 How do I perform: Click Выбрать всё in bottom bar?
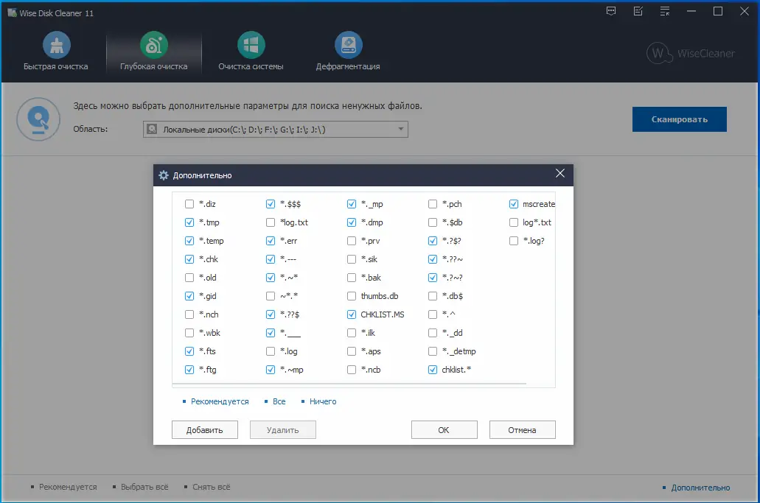[144, 487]
